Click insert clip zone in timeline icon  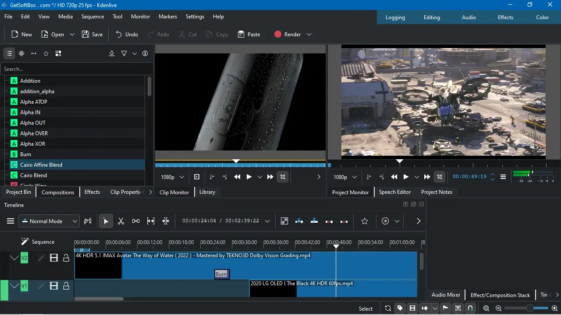point(299,221)
